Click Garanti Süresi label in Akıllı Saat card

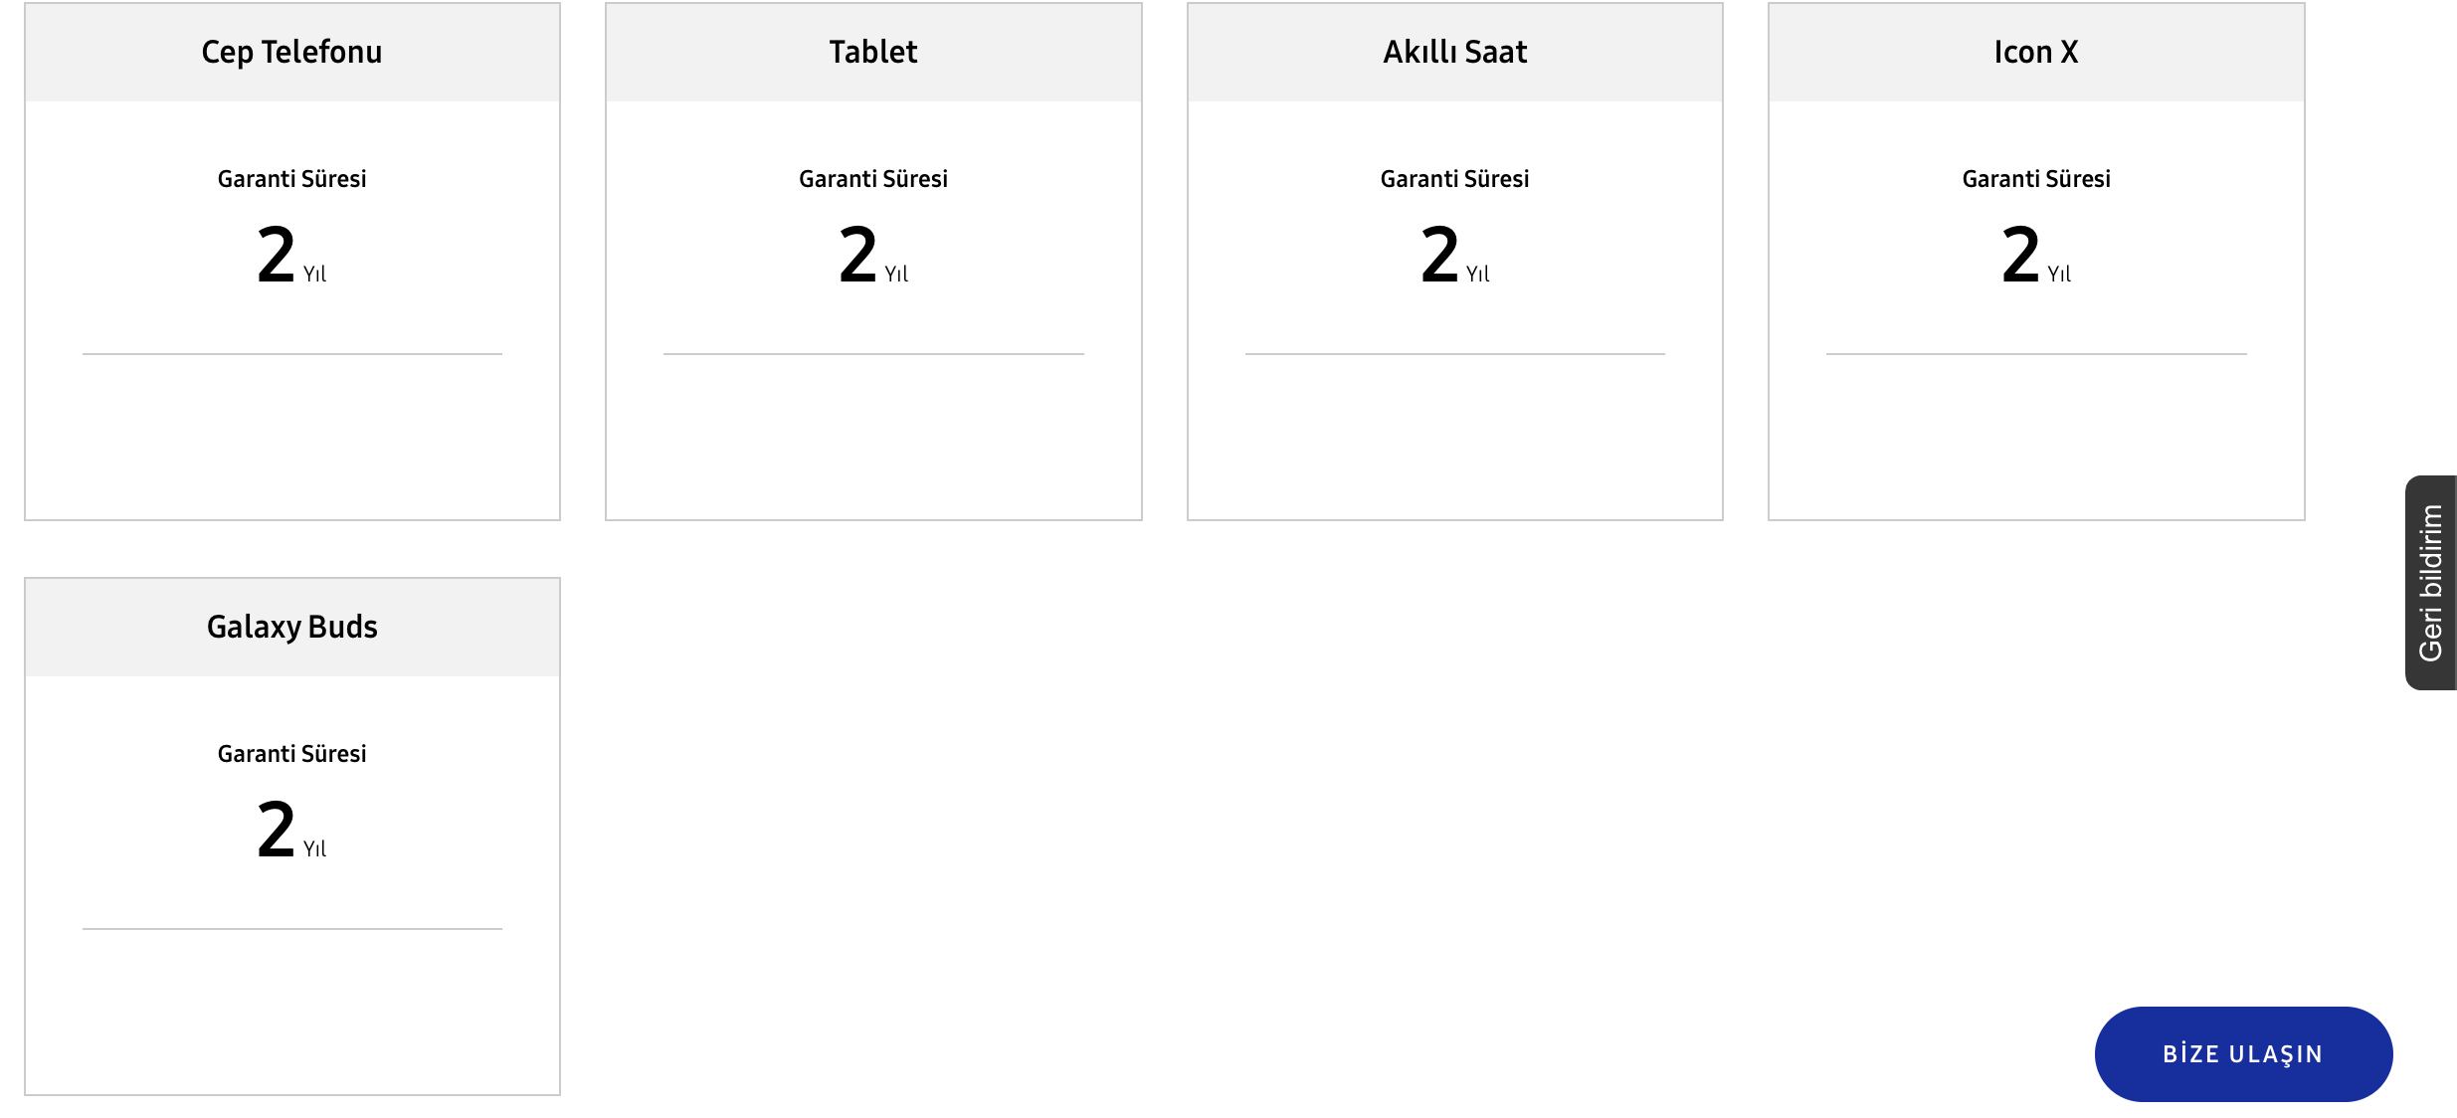tap(1454, 179)
